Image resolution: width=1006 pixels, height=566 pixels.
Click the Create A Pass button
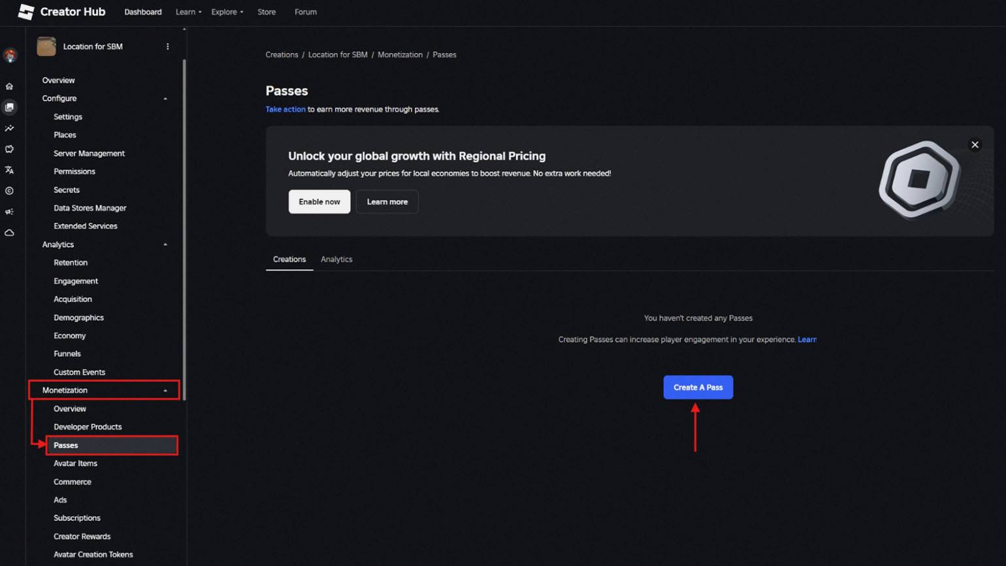click(698, 388)
